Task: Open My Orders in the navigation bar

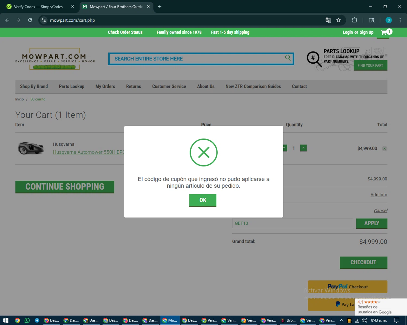Action: click(105, 86)
